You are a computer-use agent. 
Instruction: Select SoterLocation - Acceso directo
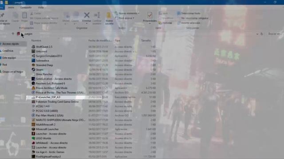(x=54, y=79)
